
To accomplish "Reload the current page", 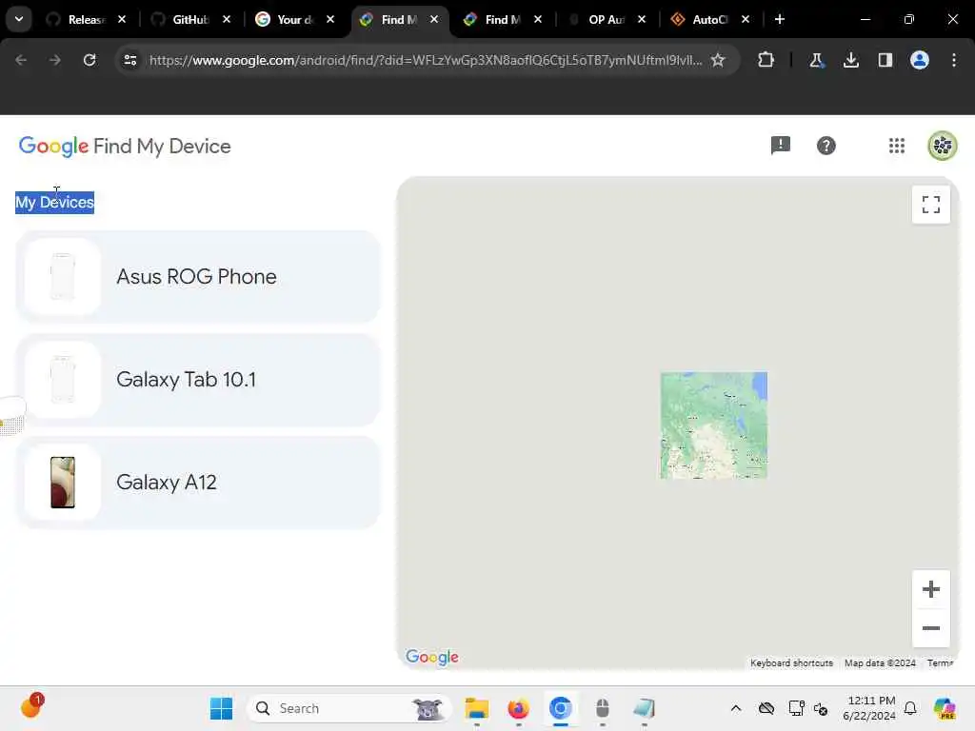I will coord(90,60).
